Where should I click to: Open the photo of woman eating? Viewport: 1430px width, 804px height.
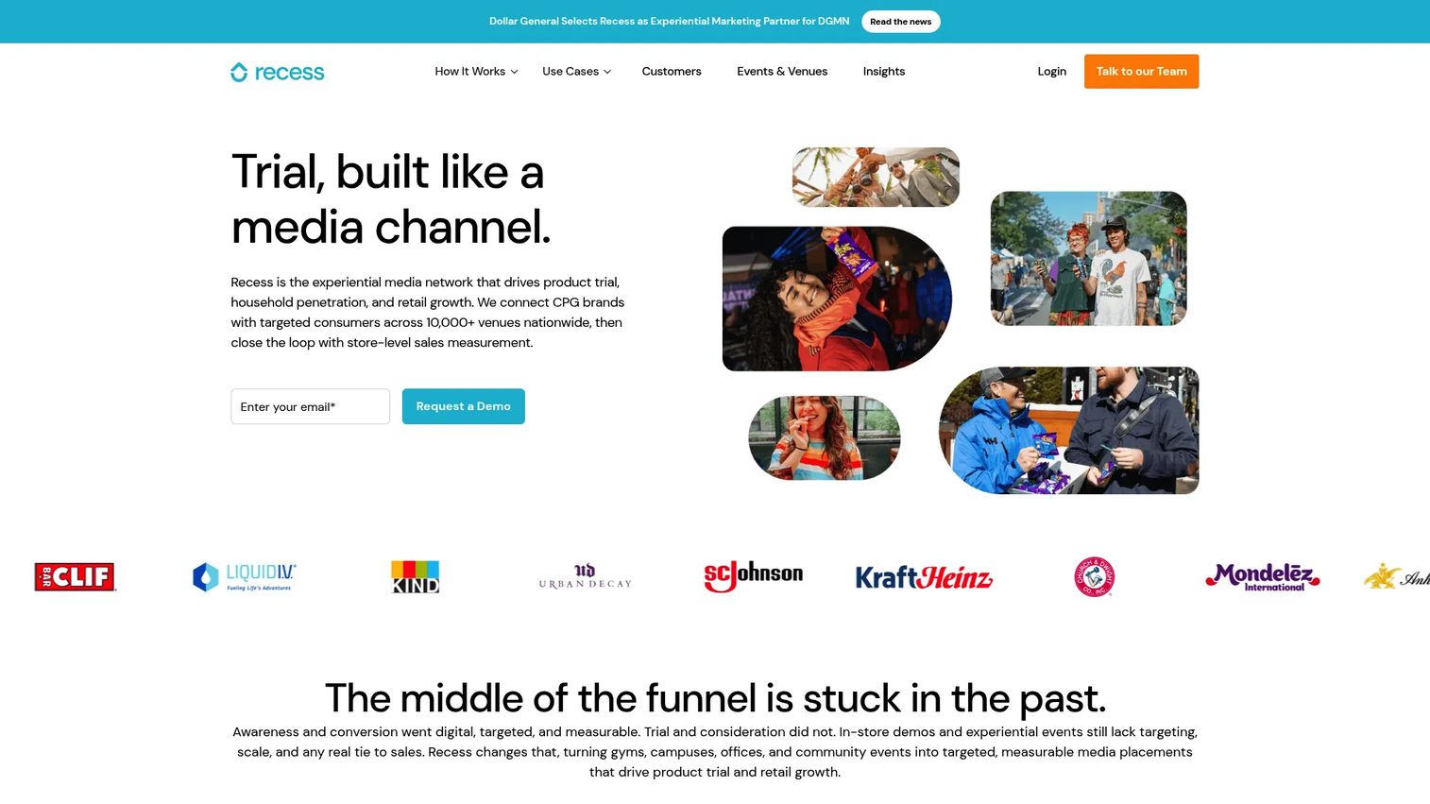tap(824, 437)
